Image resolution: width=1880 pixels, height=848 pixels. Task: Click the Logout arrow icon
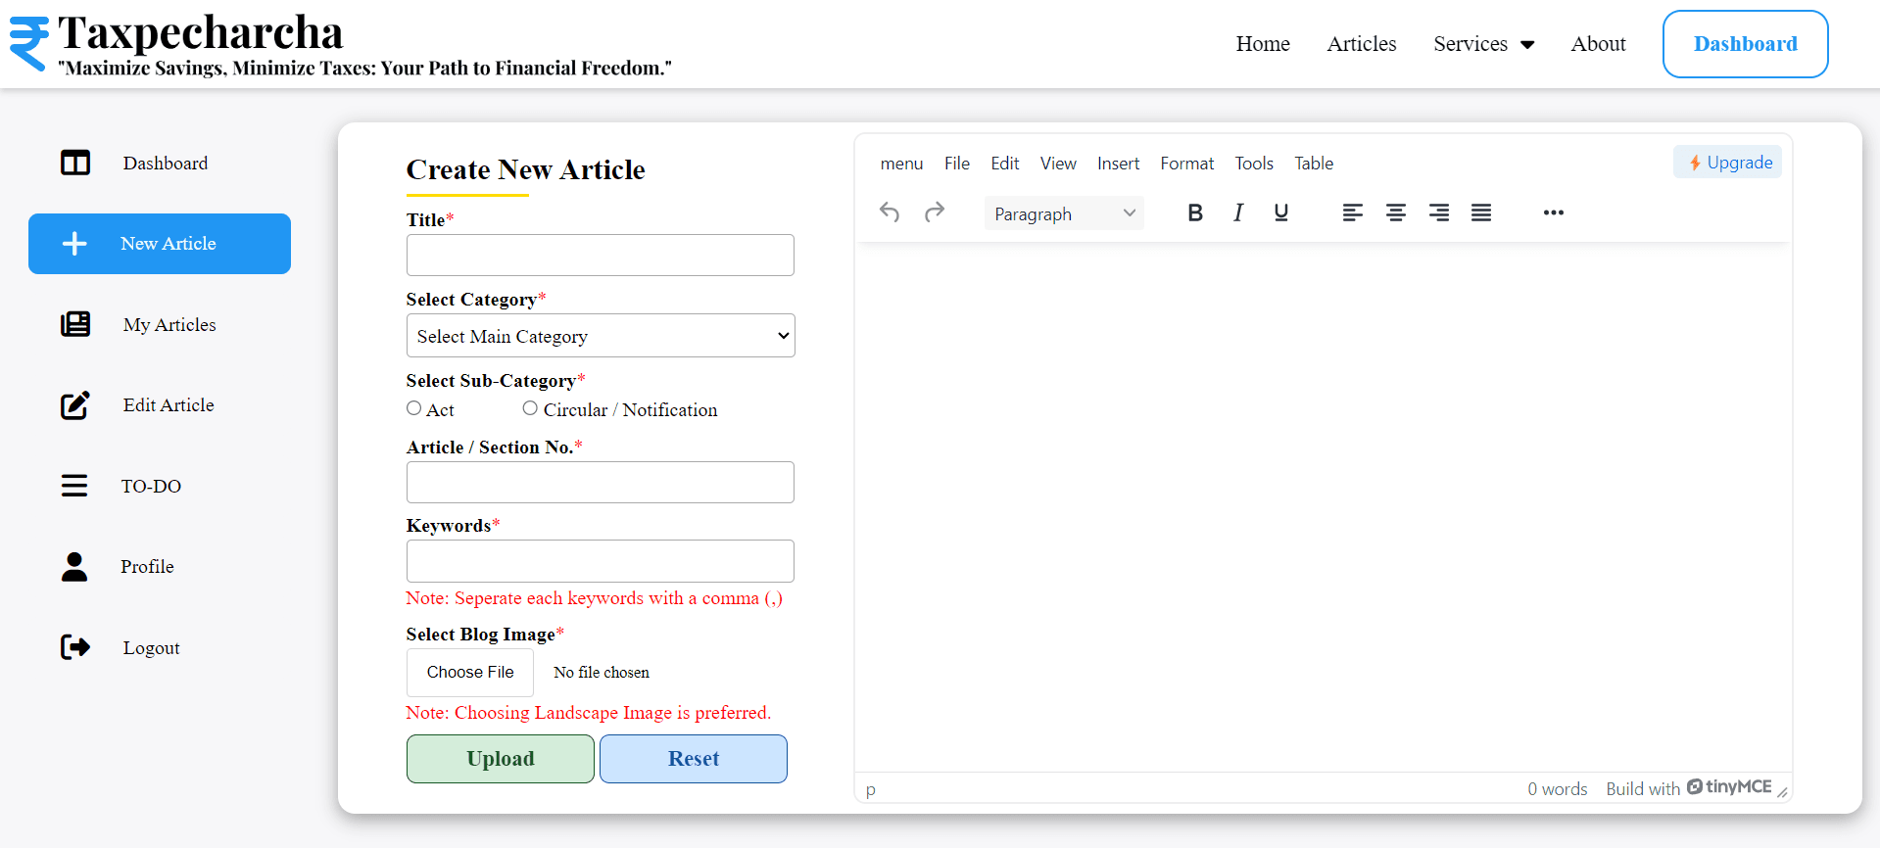coord(75,647)
